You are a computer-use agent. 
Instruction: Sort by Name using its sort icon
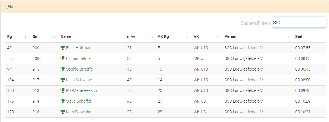(x=121, y=37)
